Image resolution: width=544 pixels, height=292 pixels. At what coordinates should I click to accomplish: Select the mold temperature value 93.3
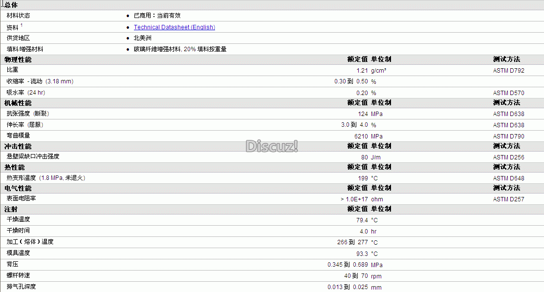click(x=362, y=254)
